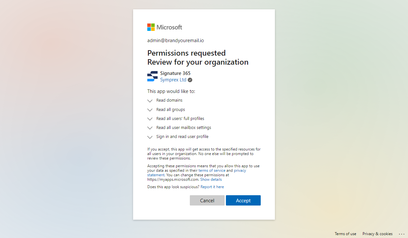408x238 pixels.
Task: Open the footer ellipsis more options
Action: click(402, 234)
